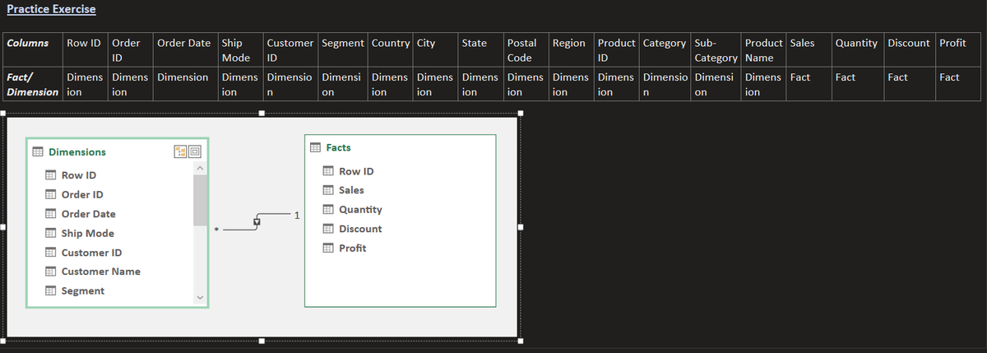Click the Create Hierarchy icon in Dimensions table
The image size is (987, 353).
point(180,151)
